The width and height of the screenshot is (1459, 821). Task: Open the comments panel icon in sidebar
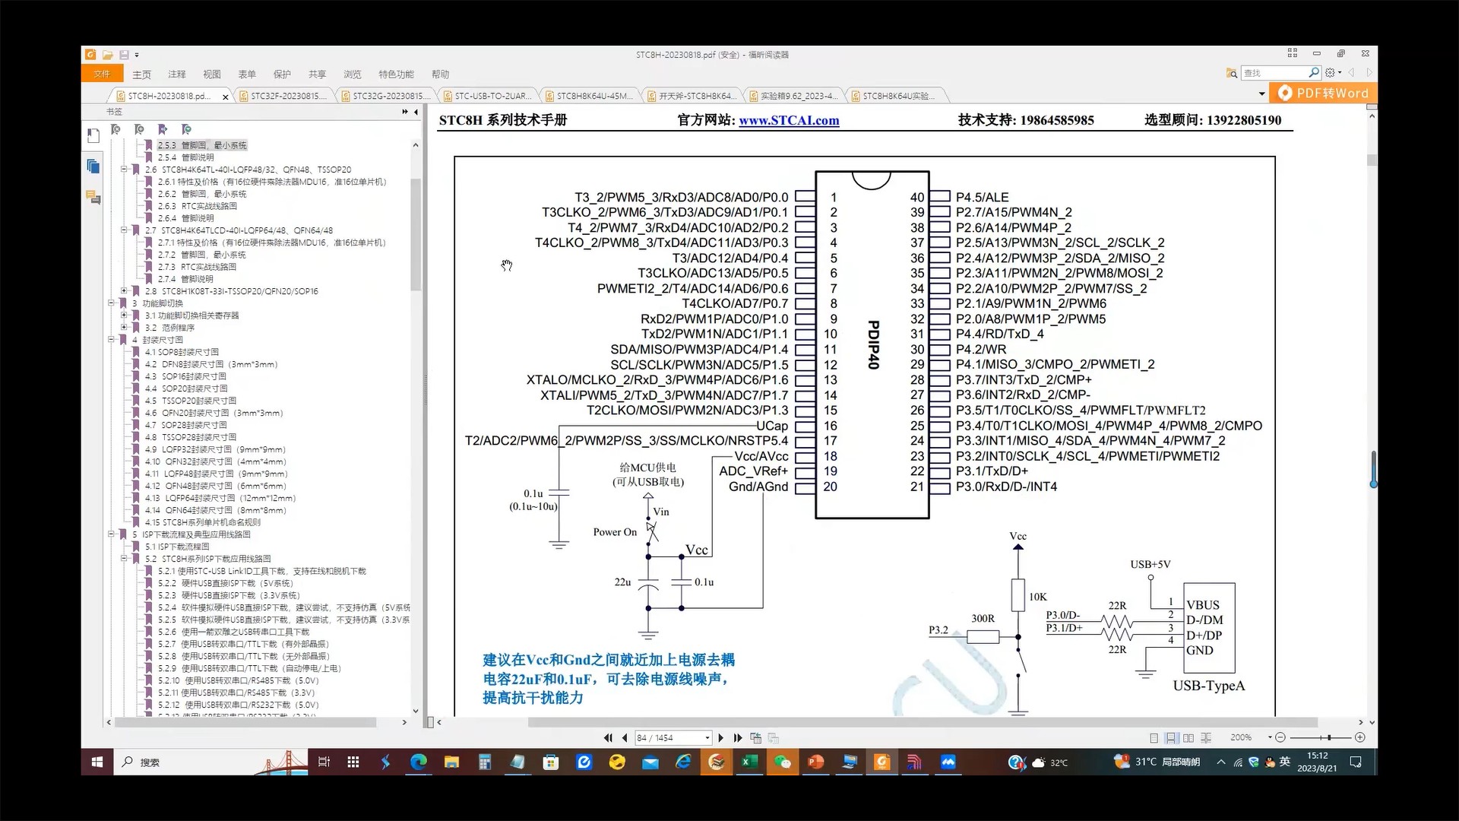[x=93, y=198]
